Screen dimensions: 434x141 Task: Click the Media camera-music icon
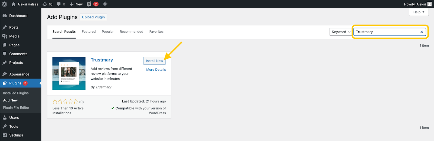click(5, 36)
